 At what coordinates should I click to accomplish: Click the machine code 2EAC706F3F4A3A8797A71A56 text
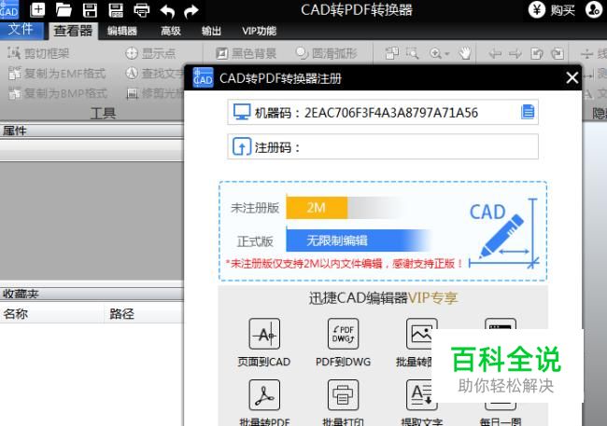tap(391, 113)
